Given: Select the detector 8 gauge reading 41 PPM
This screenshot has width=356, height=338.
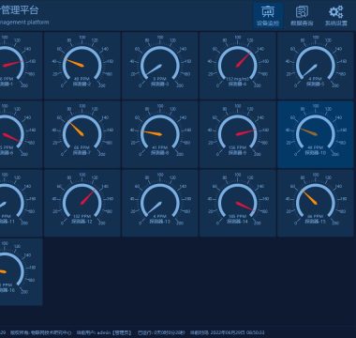Looking at the screenshot, I should [x=160, y=134].
